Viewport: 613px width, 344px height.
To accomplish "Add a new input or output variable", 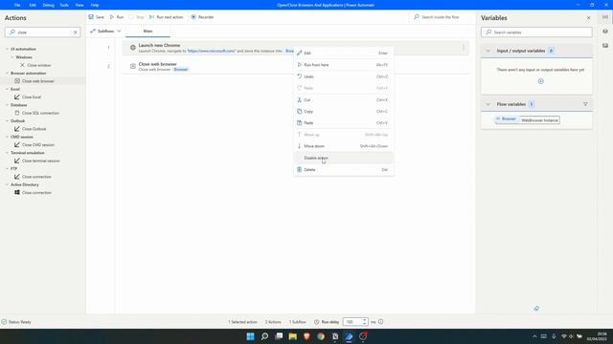I will coord(540,81).
